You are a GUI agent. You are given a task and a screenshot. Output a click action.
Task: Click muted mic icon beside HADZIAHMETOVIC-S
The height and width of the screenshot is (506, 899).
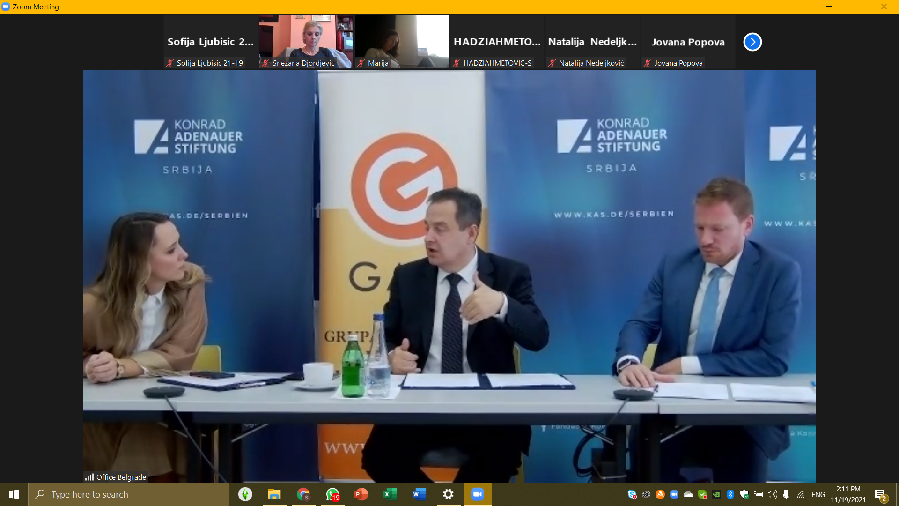(x=457, y=63)
